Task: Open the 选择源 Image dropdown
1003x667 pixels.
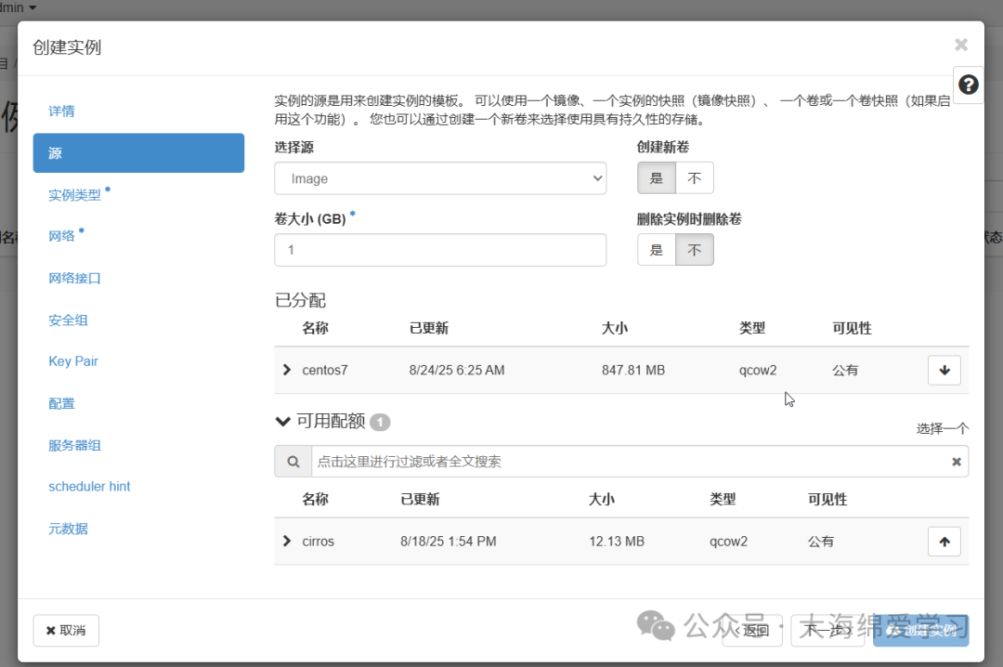Action: (x=439, y=177)
